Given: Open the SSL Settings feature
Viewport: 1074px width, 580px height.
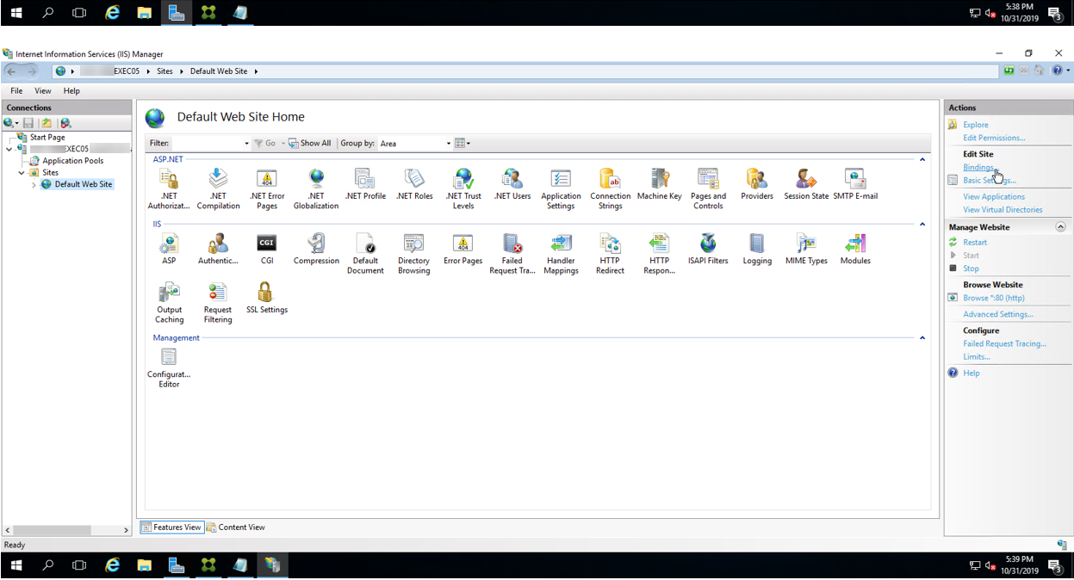Looking at the screenshot, I should pos(267,298).
